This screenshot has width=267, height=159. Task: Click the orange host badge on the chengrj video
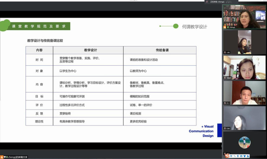coord(225,27)
